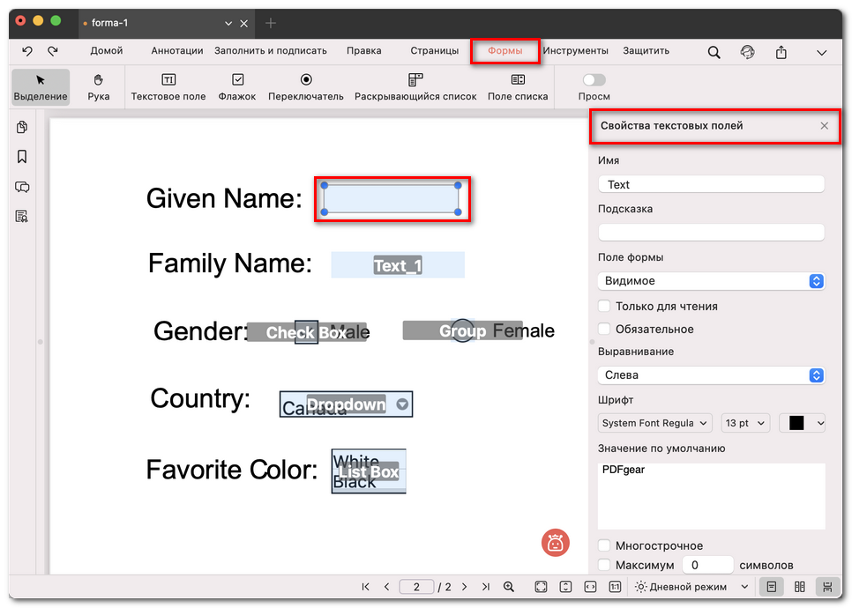Expand the Выравнивание Слева dropdown
The image size is (852, 608).
pos(711,374)
